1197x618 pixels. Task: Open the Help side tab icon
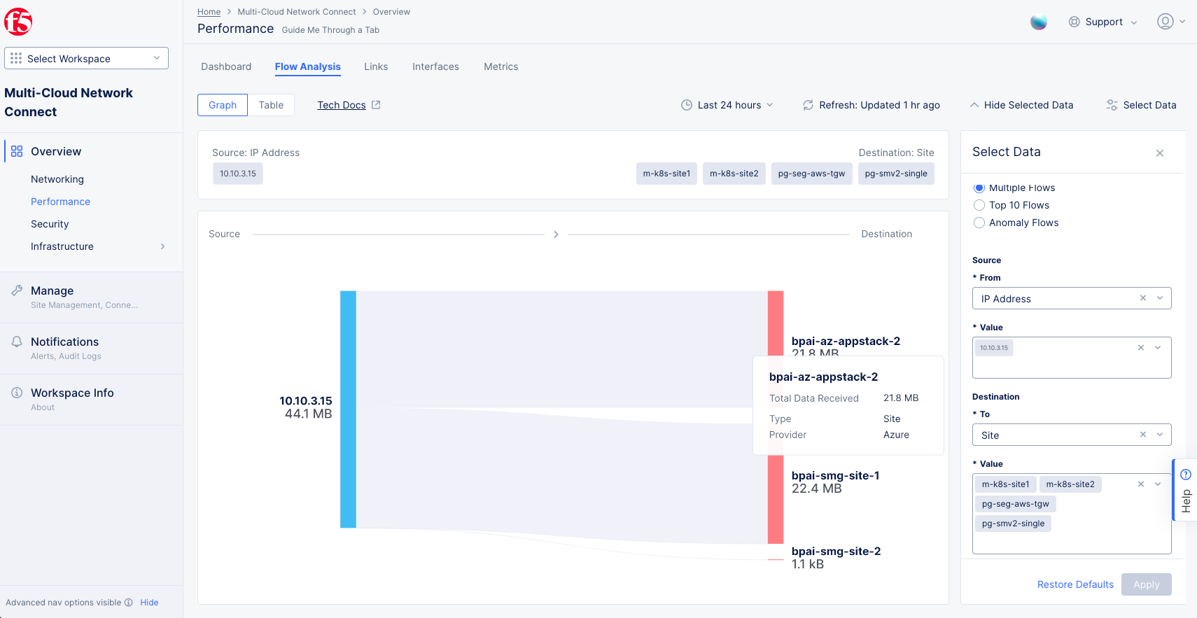tap(1186, 475)
